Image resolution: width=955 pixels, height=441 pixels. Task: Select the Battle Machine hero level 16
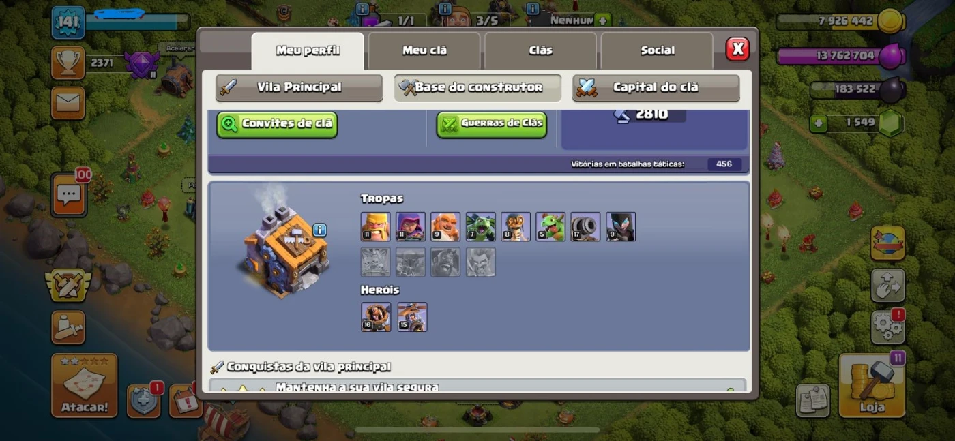pyautogui.click(x=376, y=317)
